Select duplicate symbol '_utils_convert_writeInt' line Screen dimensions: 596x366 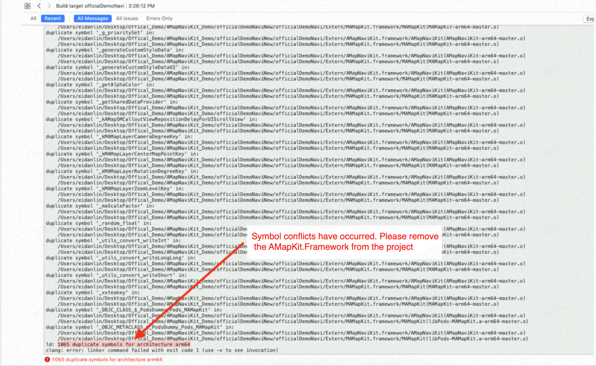(x=113, y=240)
